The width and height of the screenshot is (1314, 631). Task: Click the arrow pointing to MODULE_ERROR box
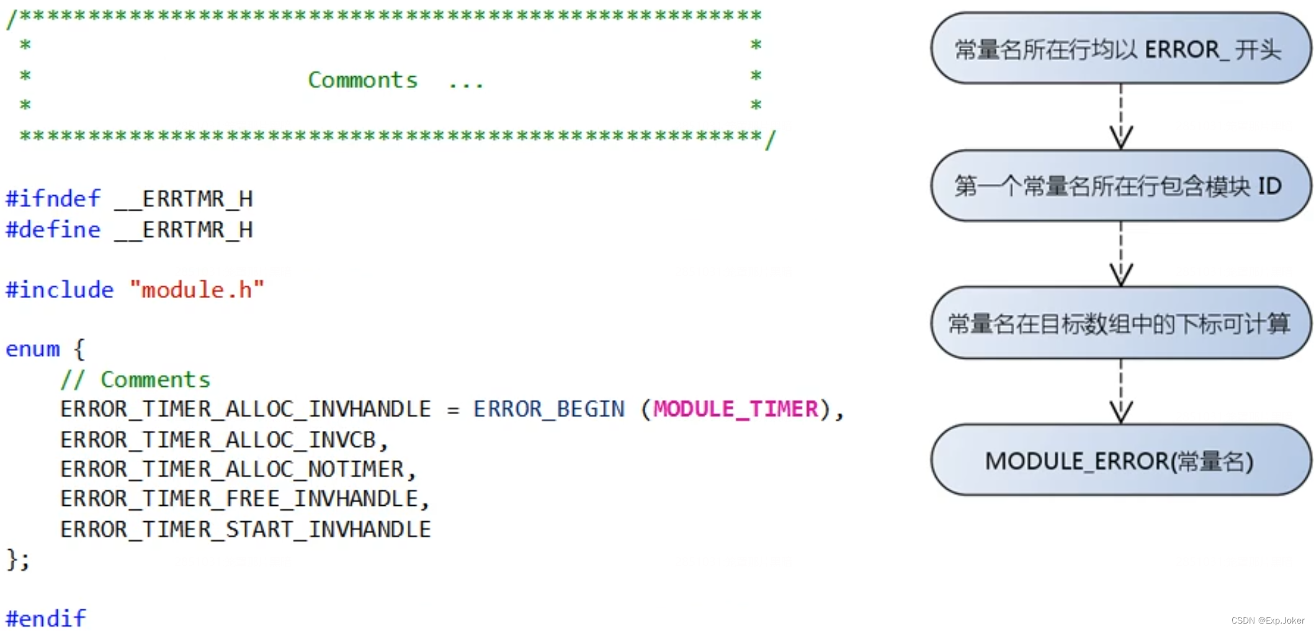click(x=1120, y=392)
